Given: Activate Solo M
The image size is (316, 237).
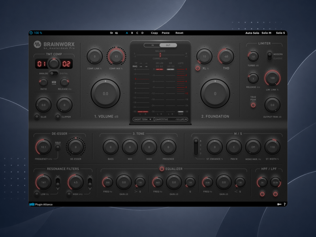Looking at the screenshot, I should [266, 33].
